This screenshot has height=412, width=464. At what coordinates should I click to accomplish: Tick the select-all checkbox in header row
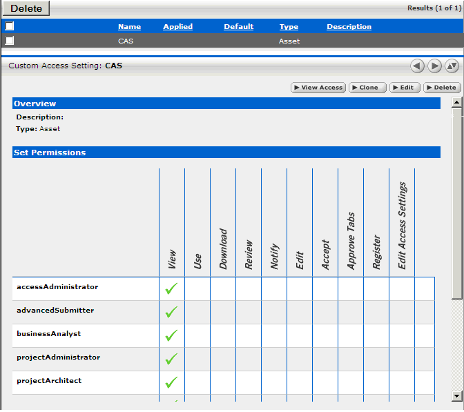coord(10,26)
